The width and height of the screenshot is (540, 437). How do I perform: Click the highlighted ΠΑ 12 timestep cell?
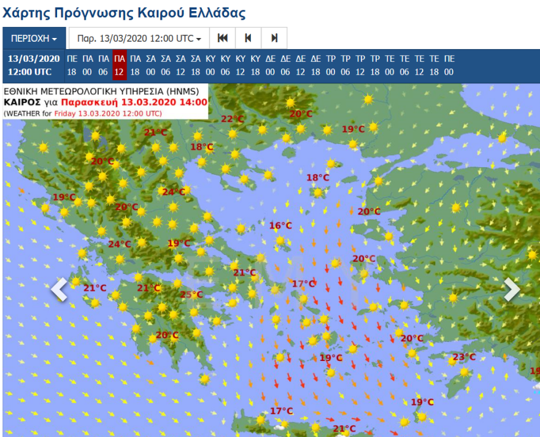(x=119, y=64)
